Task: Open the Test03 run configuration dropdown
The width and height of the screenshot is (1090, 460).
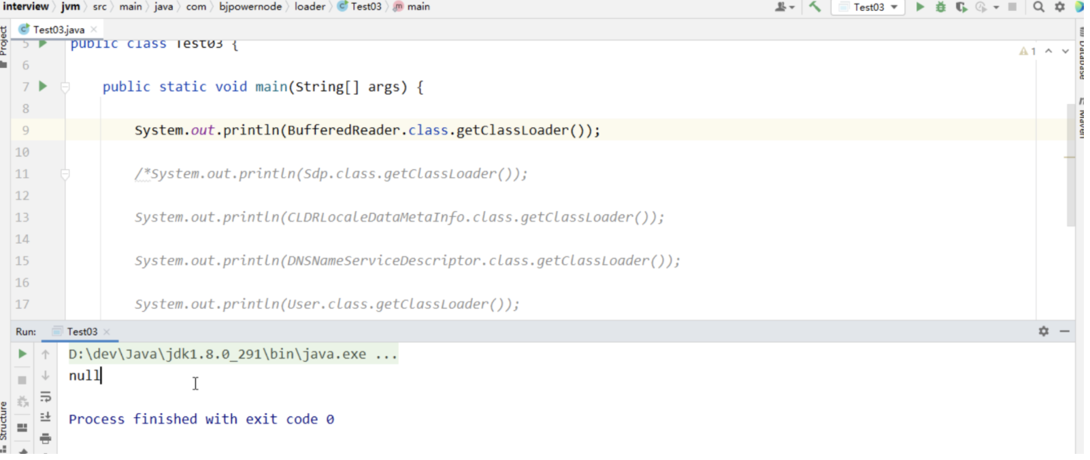Action: 869,7
